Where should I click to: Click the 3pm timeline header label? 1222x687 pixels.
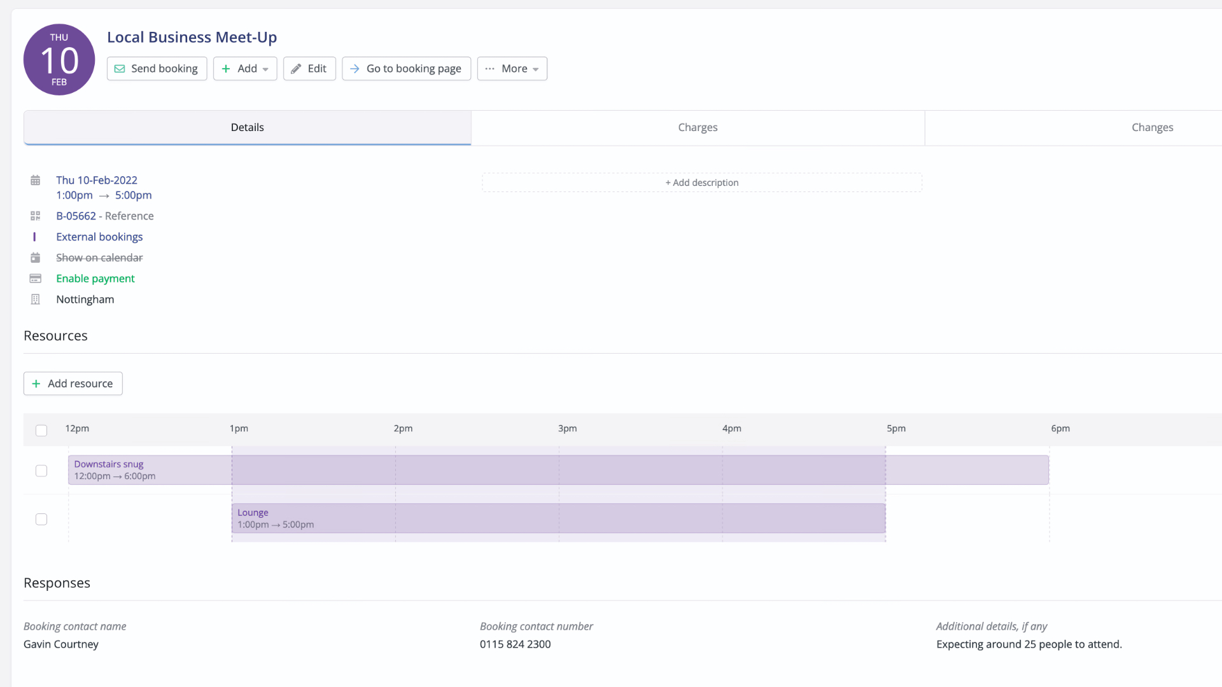568,429
